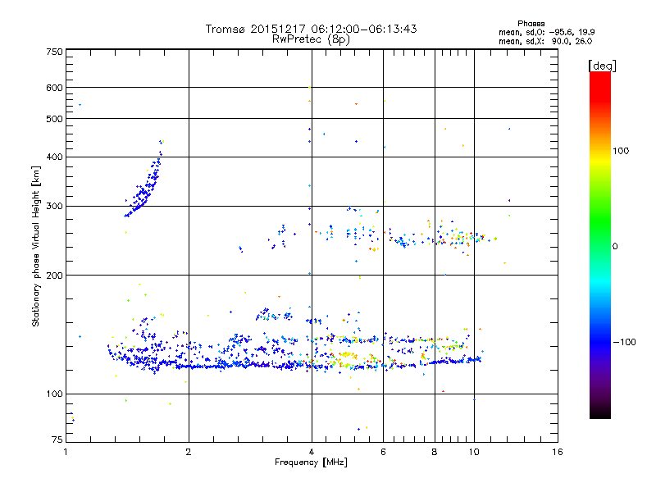Click the subtitle 'RwPretec (8p)'
The image size is (656, 492).
click(x=311, y=39)
